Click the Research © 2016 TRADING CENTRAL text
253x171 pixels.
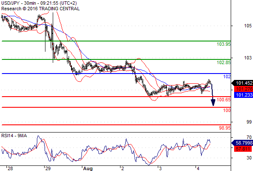tap(40, 9)
